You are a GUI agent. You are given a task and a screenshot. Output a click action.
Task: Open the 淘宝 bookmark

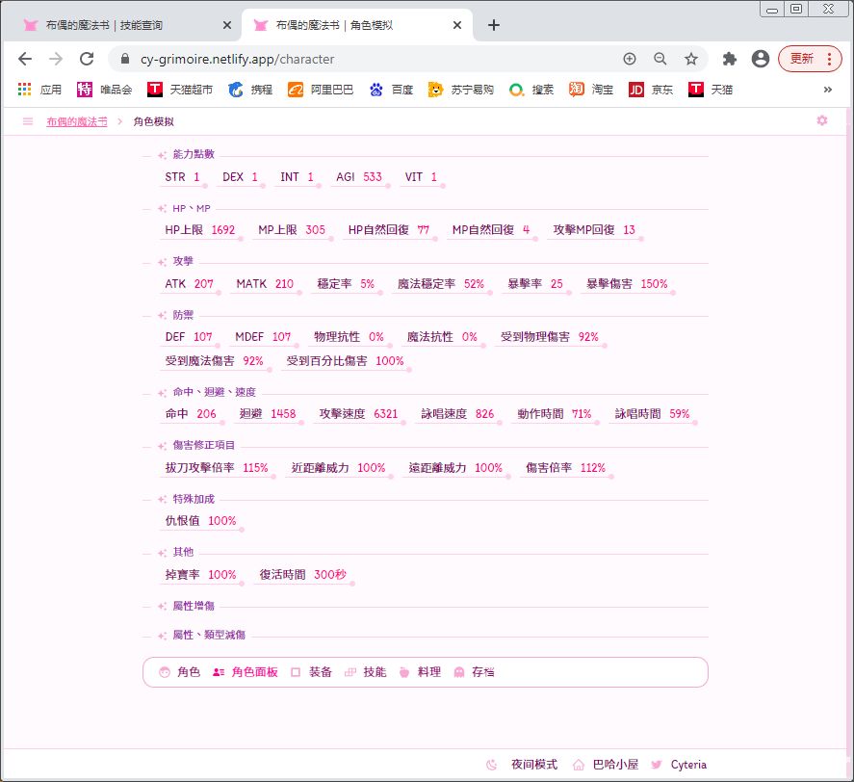coord(591,90)
